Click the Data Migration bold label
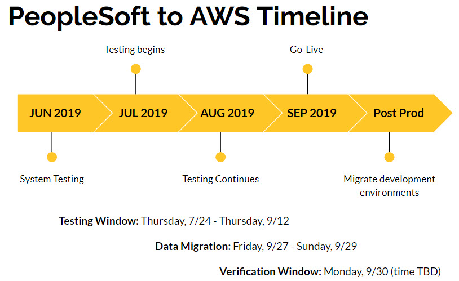The image size is (459, 281). pos(193,247)
